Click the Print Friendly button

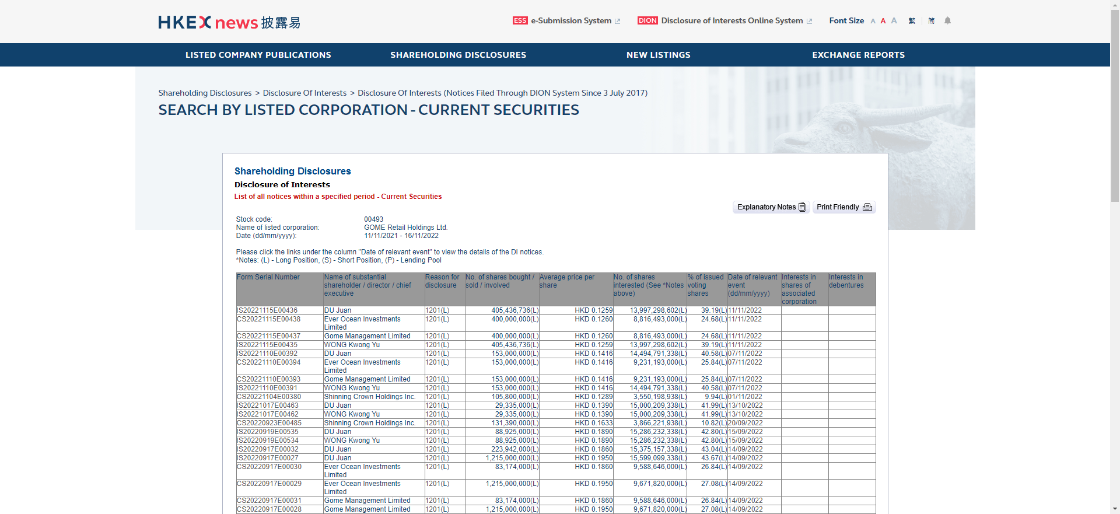[843, 207]
